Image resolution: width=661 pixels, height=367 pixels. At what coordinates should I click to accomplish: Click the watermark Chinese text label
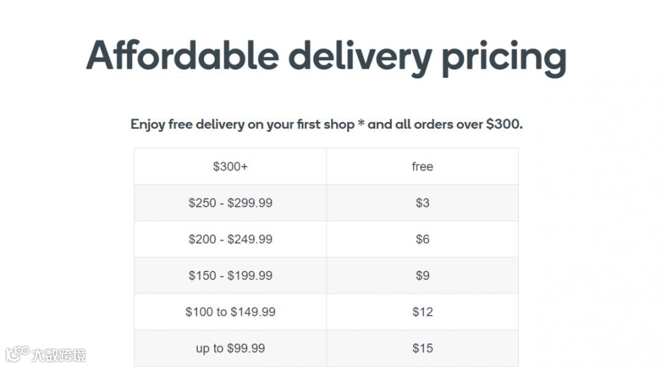click(59, 355)
